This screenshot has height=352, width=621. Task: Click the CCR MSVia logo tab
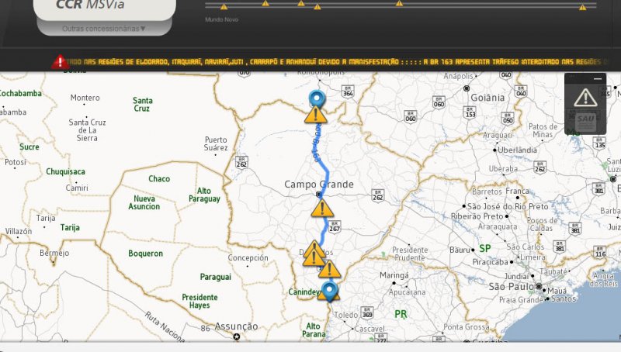(105, 7)
